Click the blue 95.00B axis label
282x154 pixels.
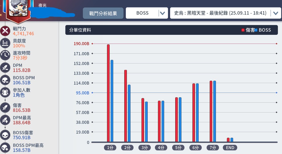pos(83,93)
